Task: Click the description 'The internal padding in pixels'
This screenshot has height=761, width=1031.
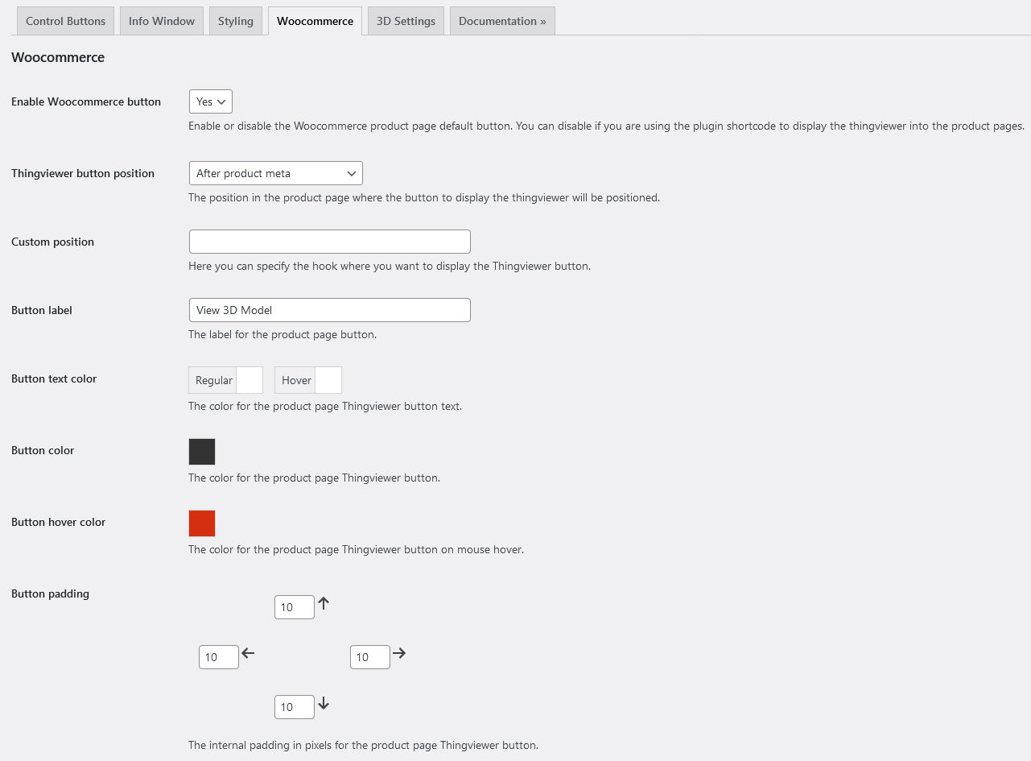Action: [363, 745]
